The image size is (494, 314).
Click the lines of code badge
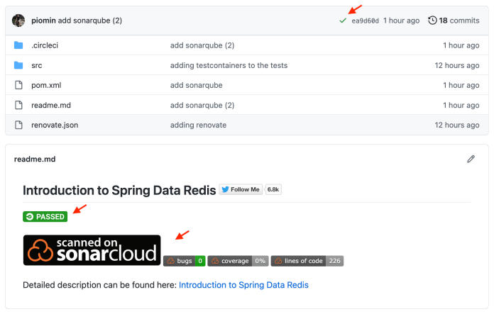pyautogui.click(x=307, y=261)
